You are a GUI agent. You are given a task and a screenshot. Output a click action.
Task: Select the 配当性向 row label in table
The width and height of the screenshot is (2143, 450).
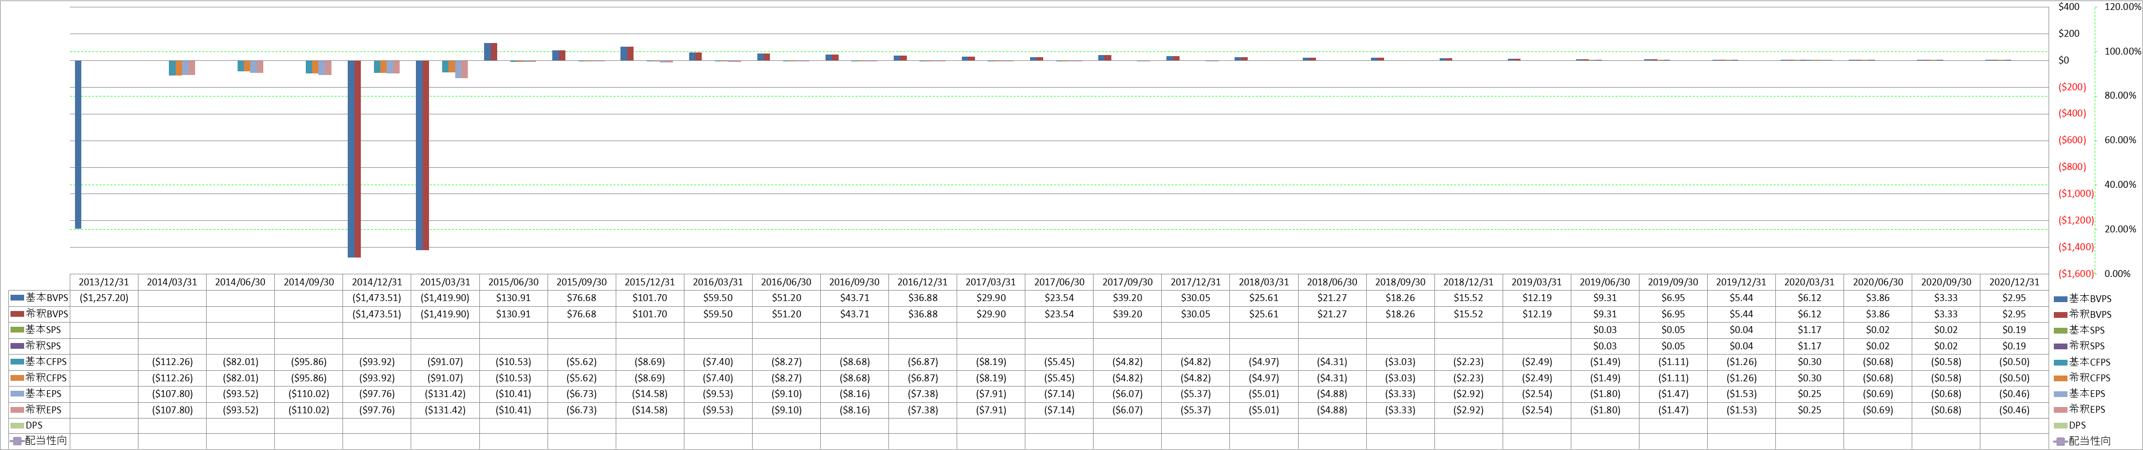pyautogui.click(x=46, y=440)
